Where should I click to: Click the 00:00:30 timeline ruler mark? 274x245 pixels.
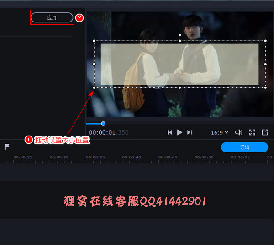point(59,157)
